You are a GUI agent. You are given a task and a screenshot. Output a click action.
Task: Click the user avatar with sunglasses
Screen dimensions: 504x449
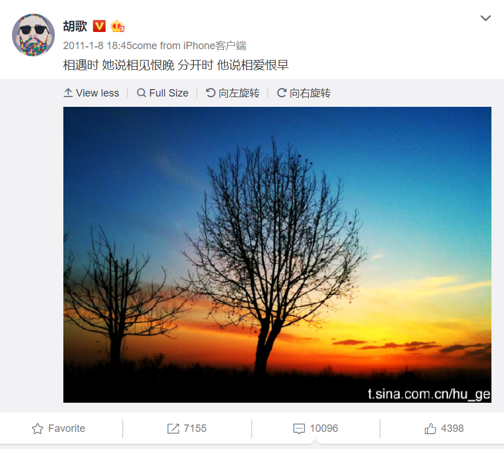[x=34, y=35]
